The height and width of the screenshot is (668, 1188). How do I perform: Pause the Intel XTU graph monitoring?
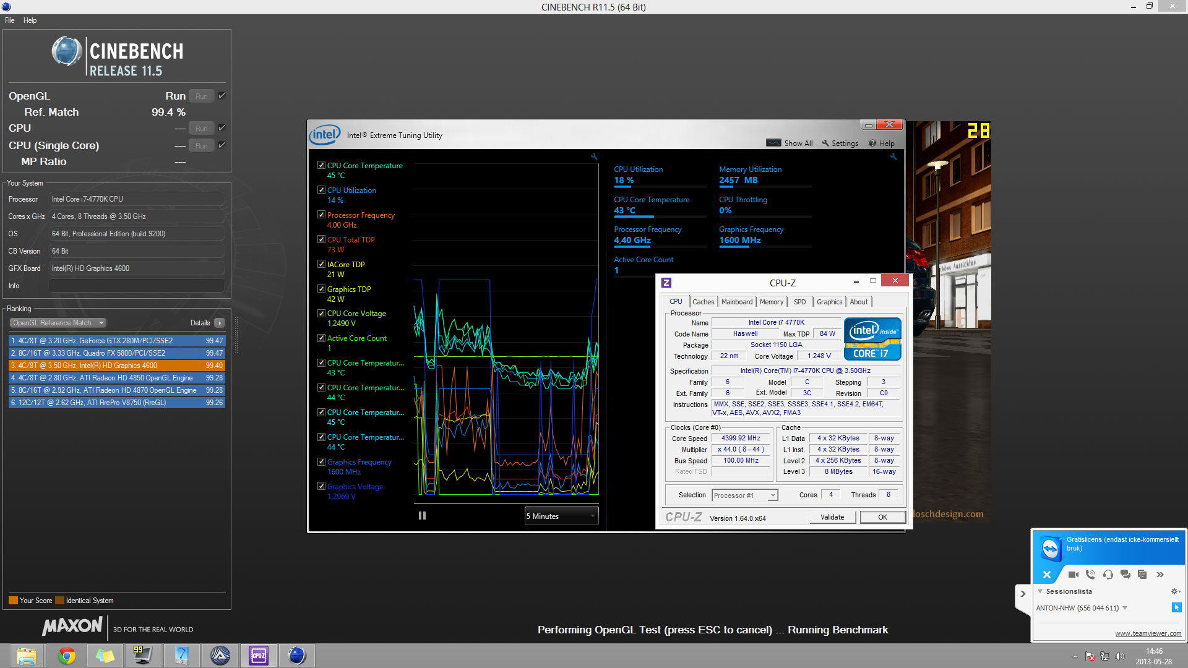click(x=422, y=516)
